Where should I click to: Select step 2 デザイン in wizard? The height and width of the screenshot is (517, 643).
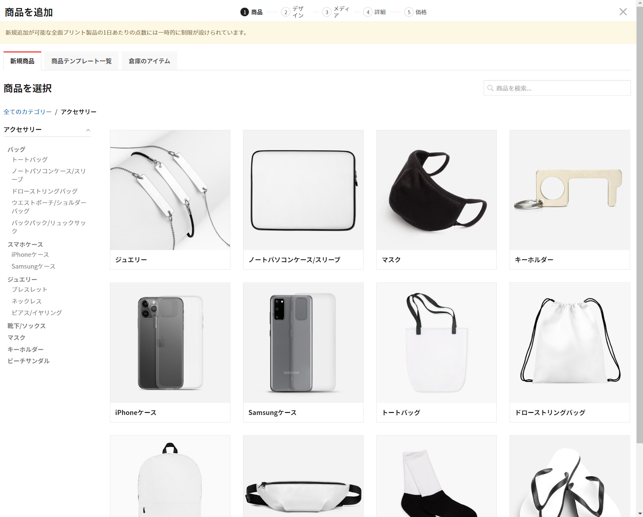293,12
